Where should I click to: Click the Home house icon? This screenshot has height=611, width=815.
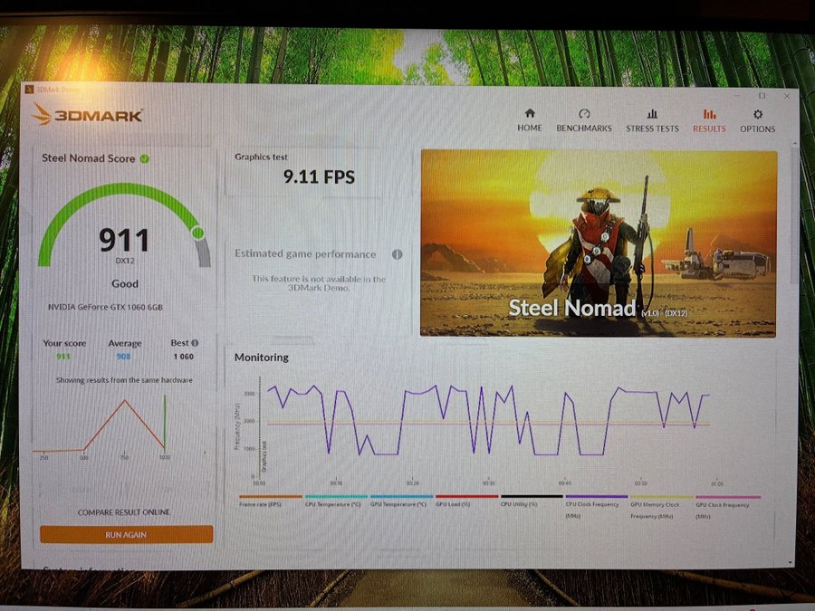(x=530, y=113)
